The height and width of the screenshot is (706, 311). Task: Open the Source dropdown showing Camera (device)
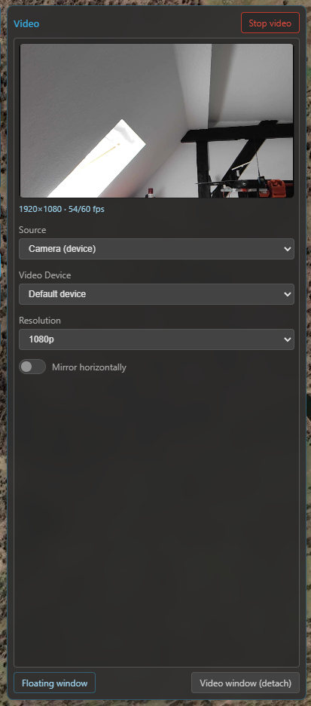click(157, 249)
